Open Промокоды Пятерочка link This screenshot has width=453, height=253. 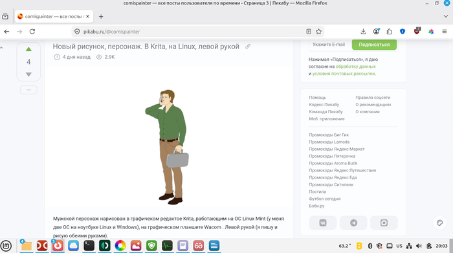click(332, 156)
